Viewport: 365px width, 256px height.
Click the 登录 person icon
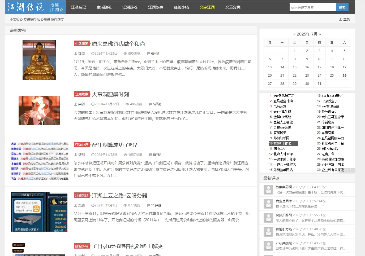340,19
